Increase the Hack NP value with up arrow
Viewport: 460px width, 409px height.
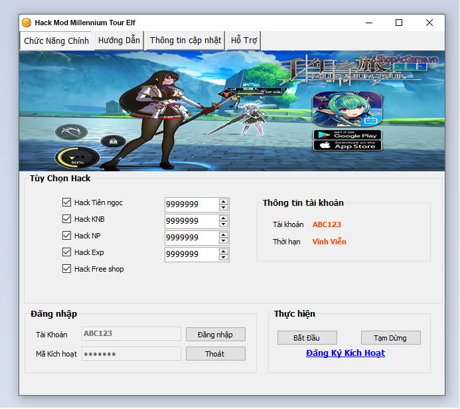(x=224, y=235)
